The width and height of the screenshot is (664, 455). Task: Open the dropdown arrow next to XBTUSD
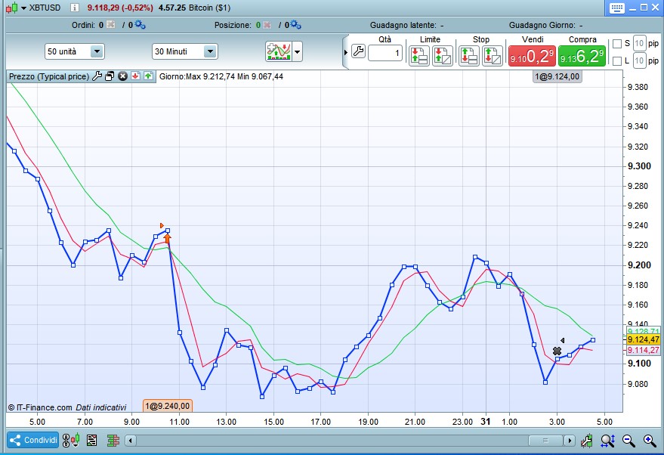point(23,8)
